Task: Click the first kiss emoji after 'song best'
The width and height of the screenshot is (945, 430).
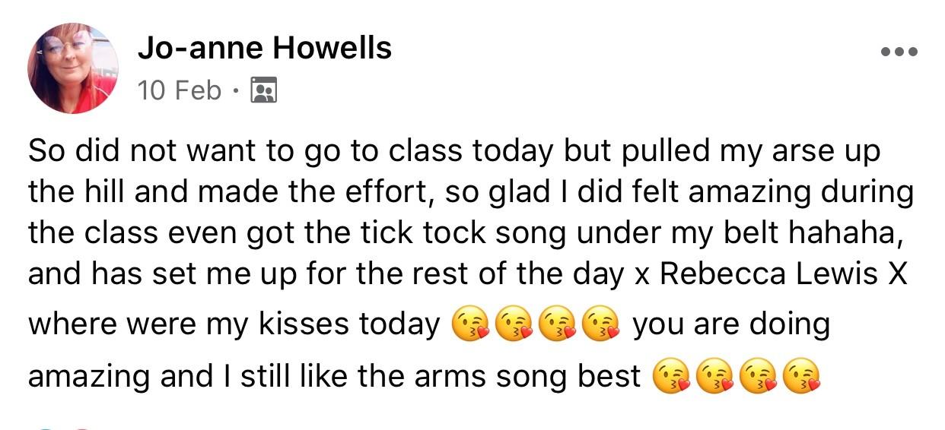Action: tap(671, 376)
